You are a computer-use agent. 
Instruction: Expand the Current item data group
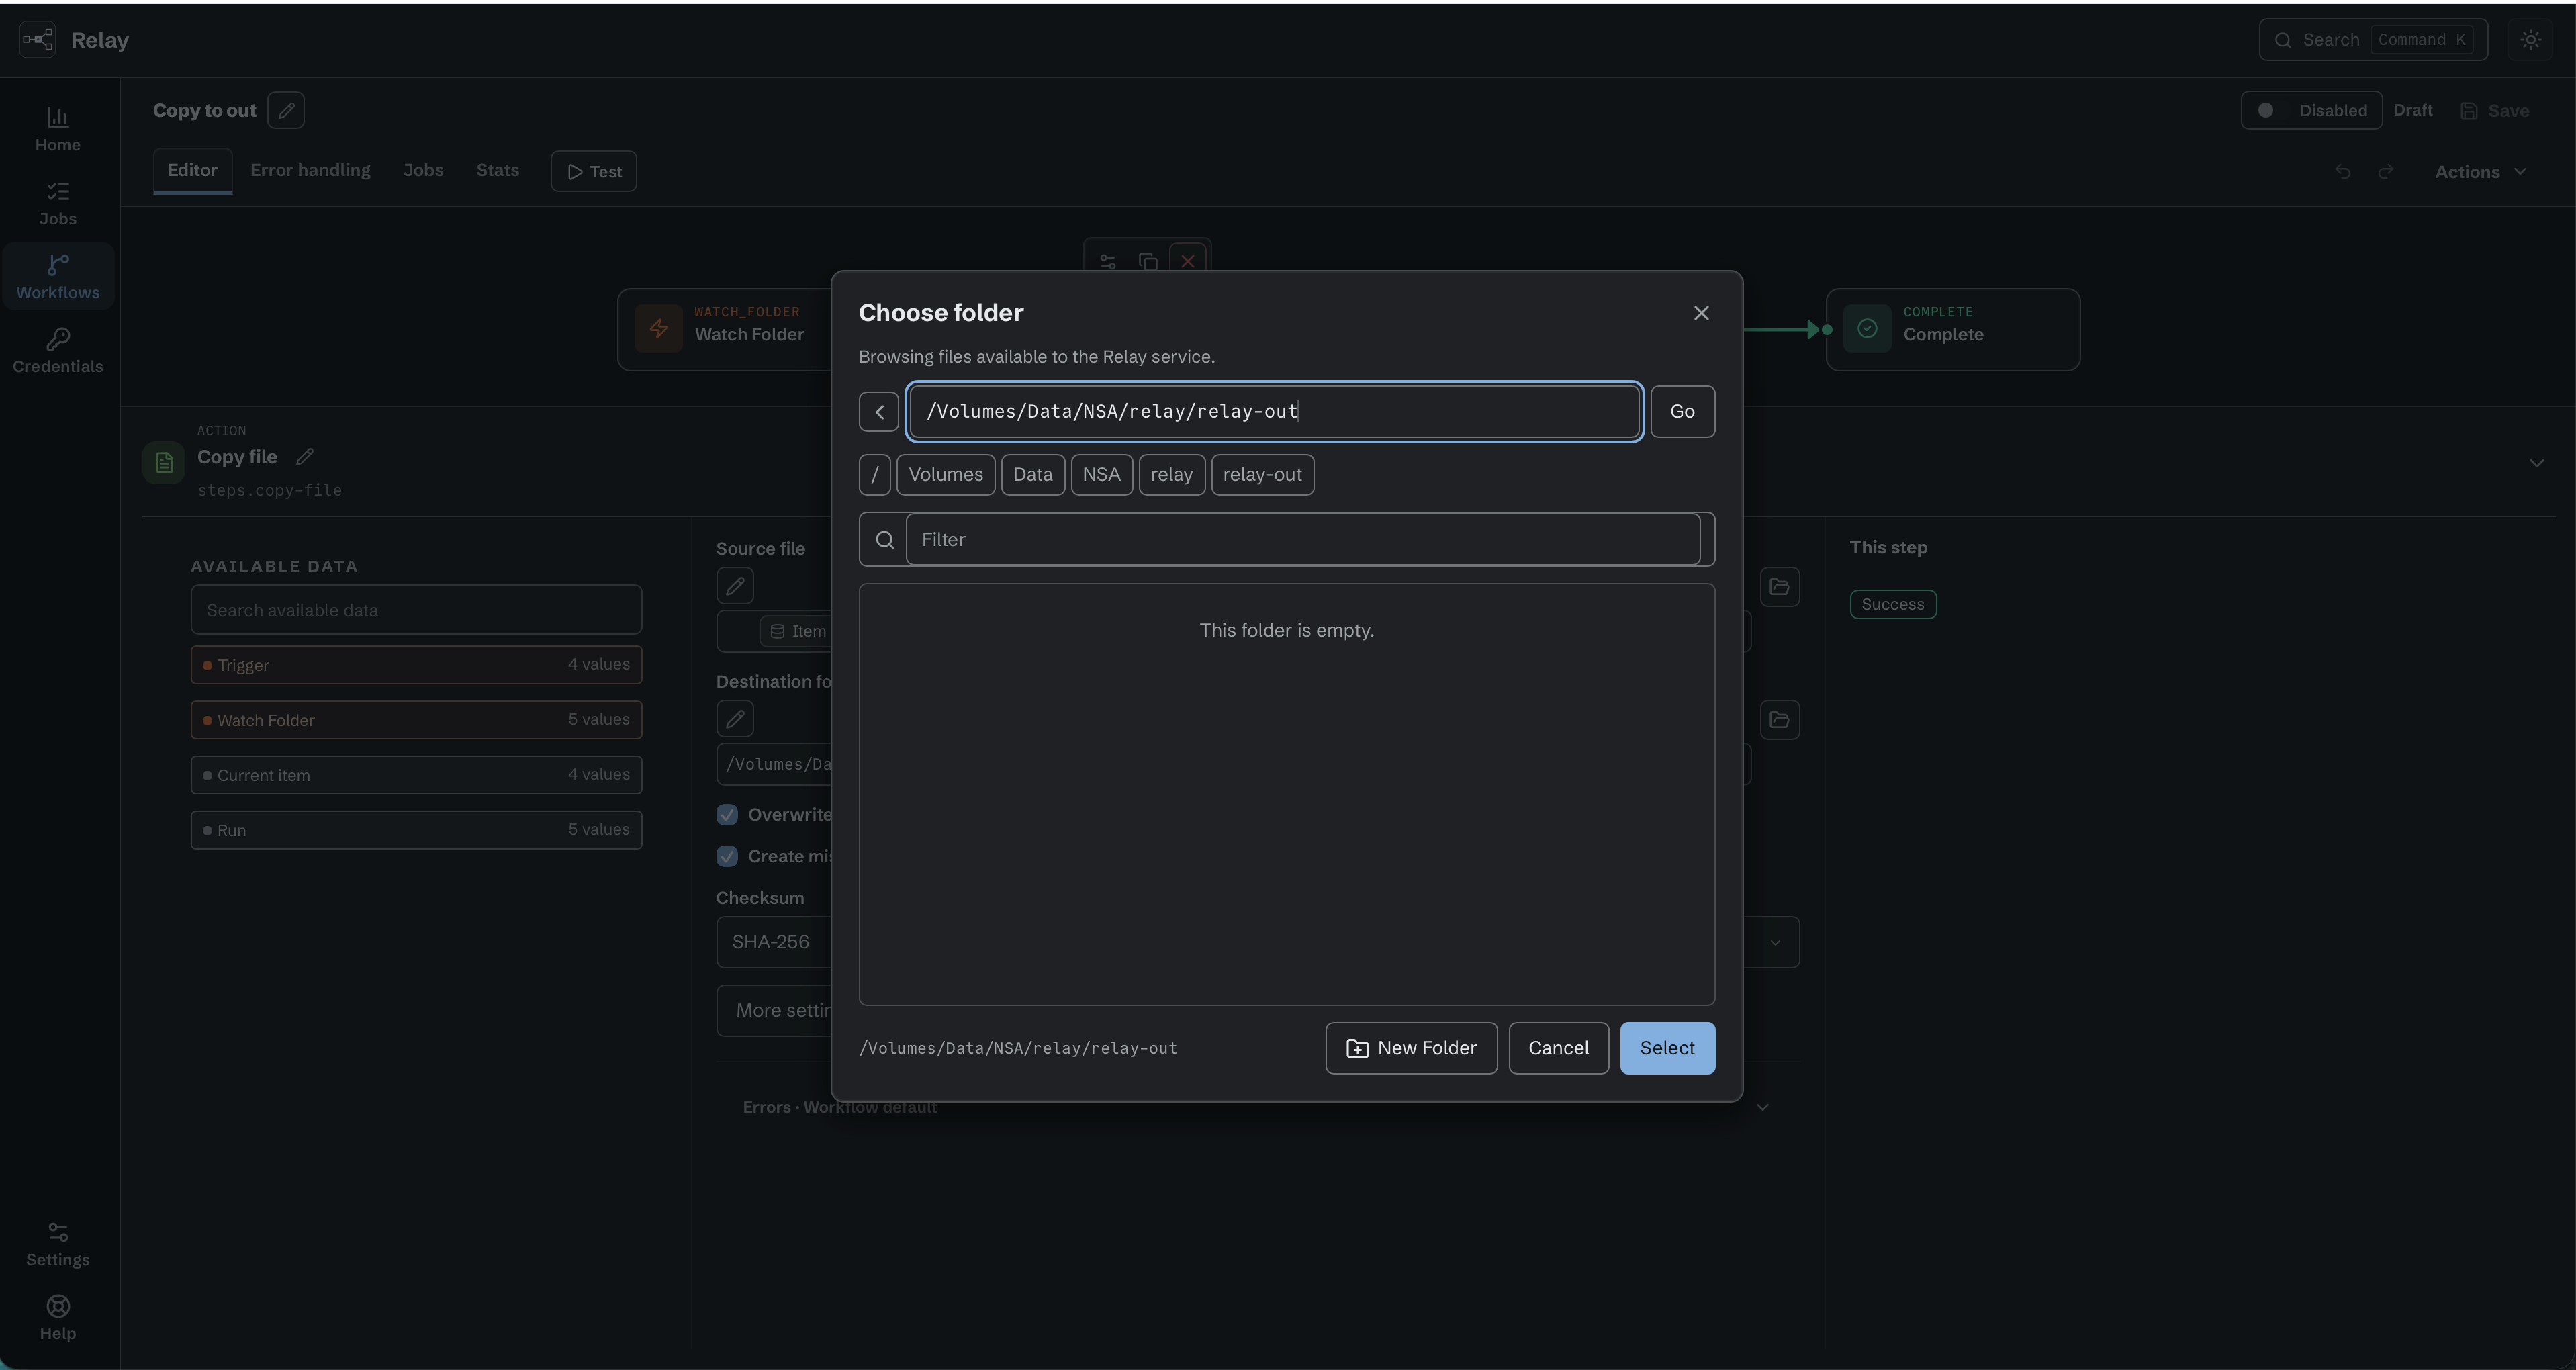(416, 775)
